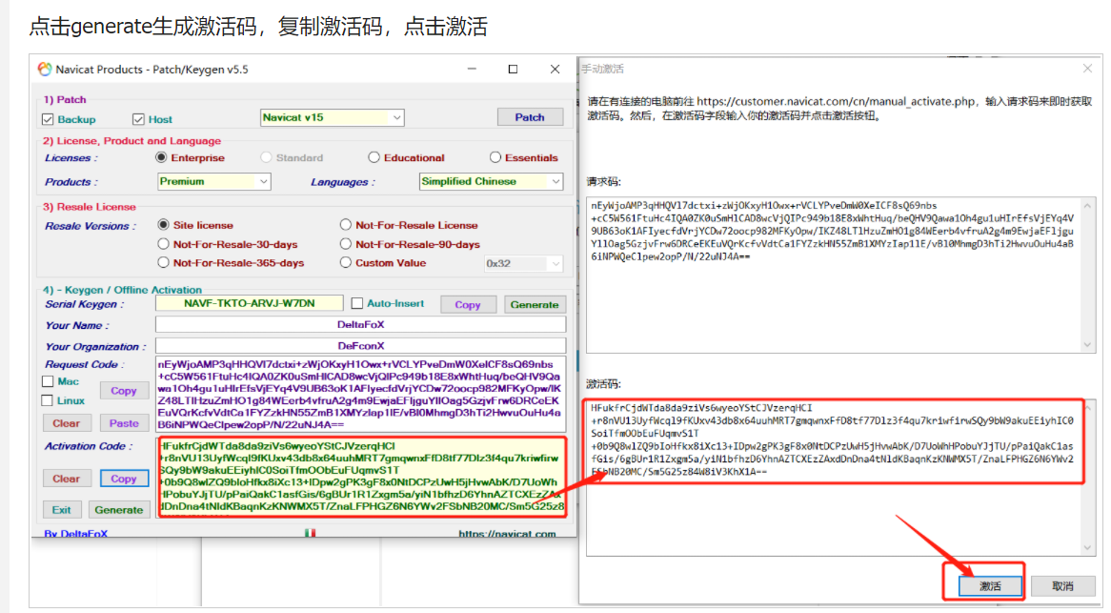
Task: Copy the request code
Action: tap(123, 391)
